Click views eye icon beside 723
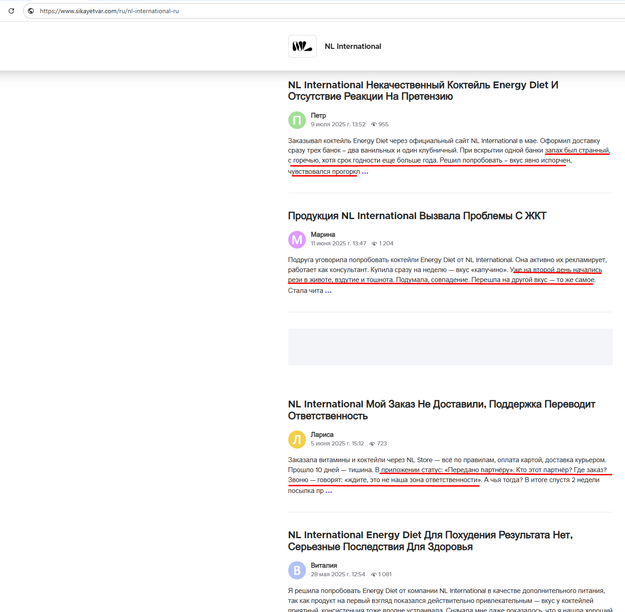 [x=372, y=444]
